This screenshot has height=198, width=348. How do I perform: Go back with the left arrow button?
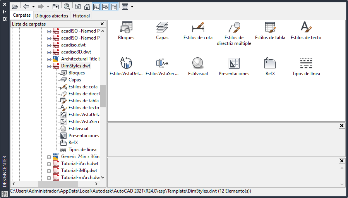point(26,7)
